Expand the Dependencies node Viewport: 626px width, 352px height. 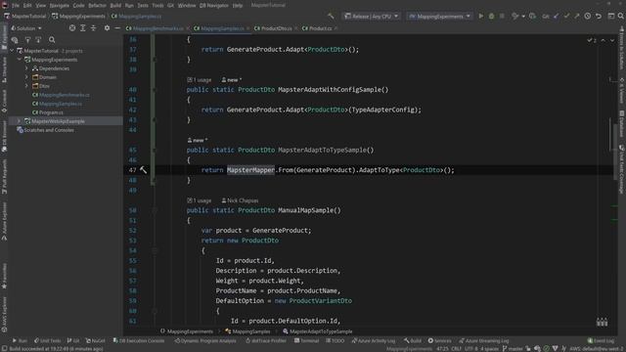coord(26,68)
